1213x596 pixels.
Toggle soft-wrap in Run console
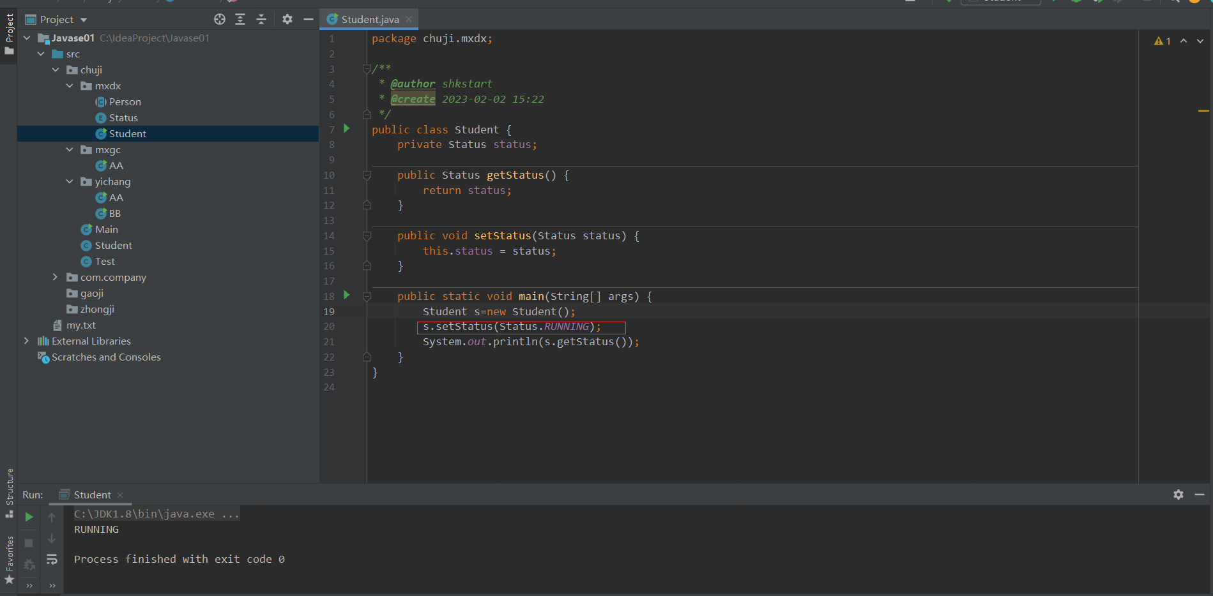point(52,560)
